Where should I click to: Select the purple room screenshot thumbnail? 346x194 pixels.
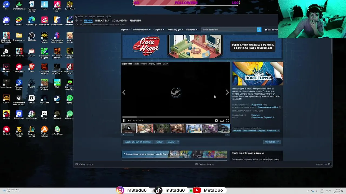point(210,128)
